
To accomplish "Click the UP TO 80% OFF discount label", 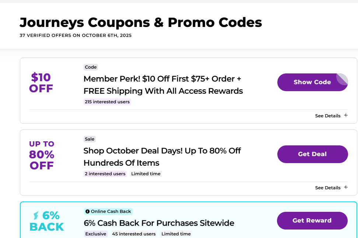I will tap(42, 155).
